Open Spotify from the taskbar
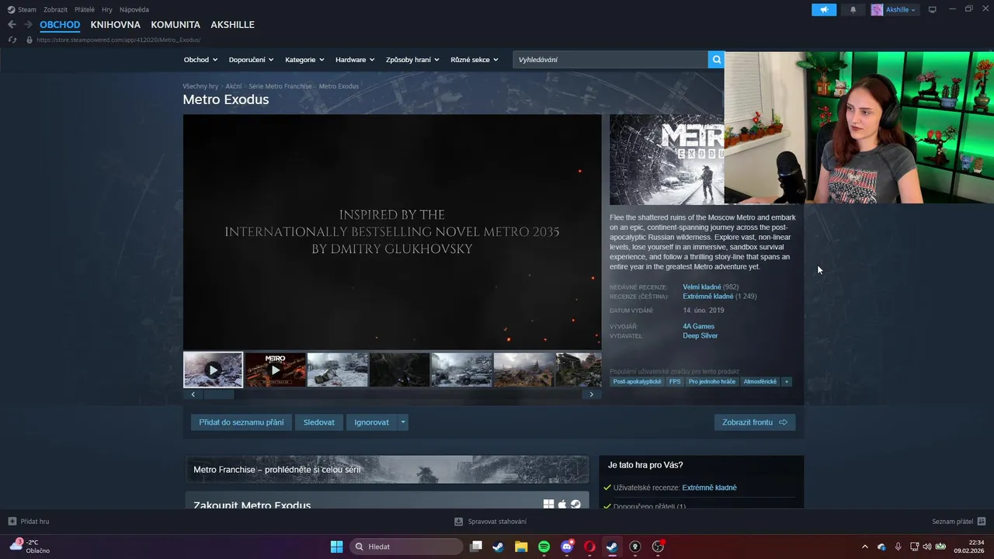This screenshot has height=559, width=994. point(544,547)
